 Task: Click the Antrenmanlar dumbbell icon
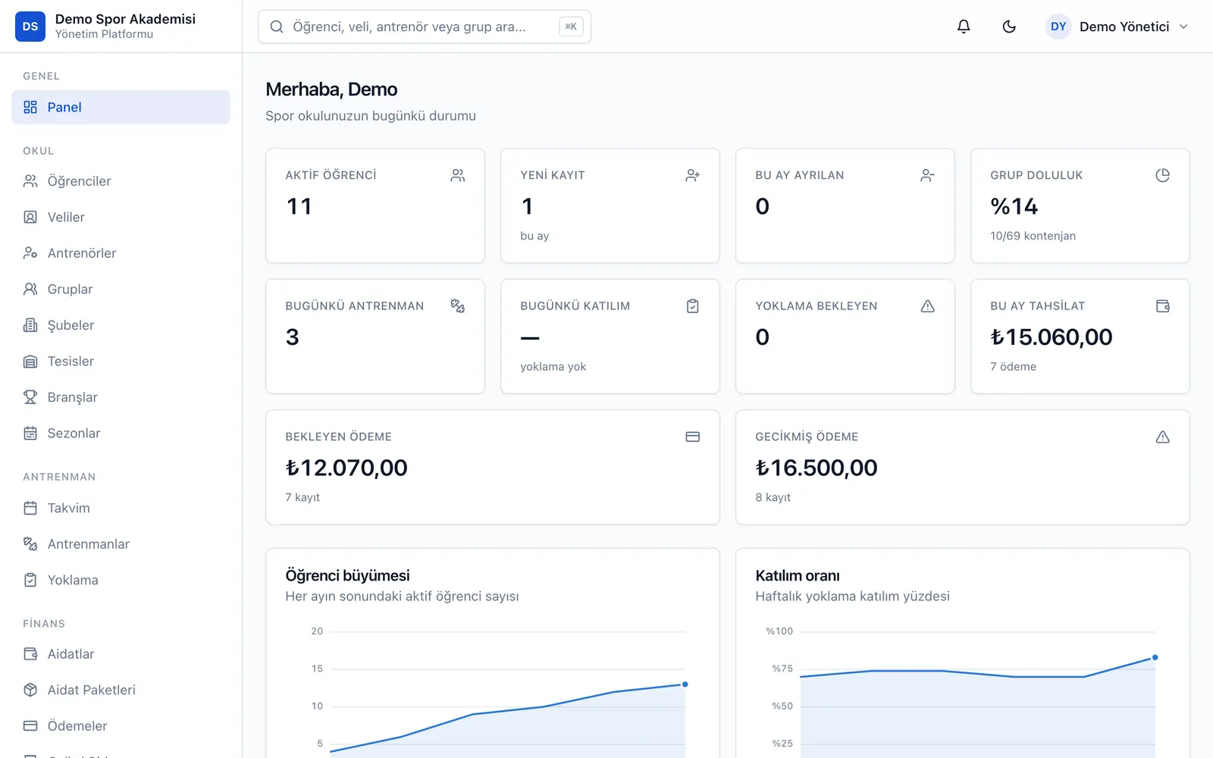click(30, 543)
